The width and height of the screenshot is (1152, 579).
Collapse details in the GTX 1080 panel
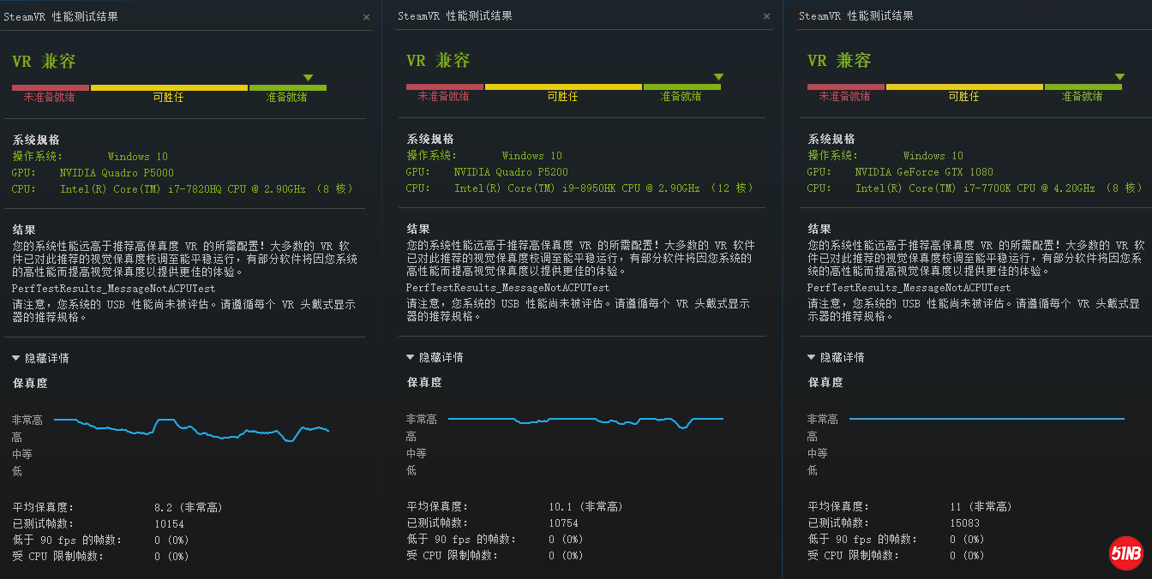[836, 357]
